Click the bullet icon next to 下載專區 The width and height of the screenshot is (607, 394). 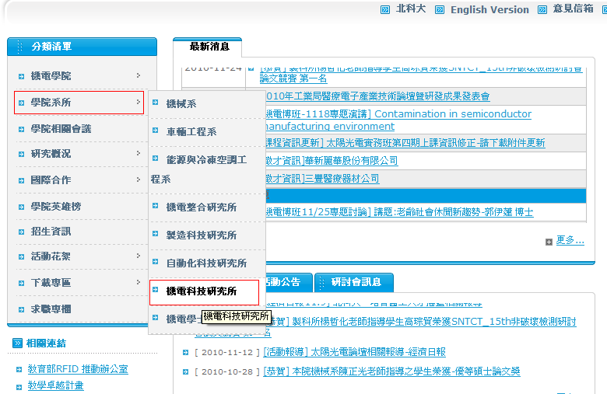click(x=21, y=283)
